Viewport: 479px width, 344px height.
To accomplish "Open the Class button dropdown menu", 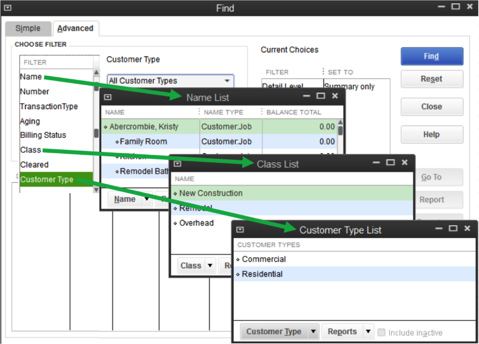I will coord(210,265).
